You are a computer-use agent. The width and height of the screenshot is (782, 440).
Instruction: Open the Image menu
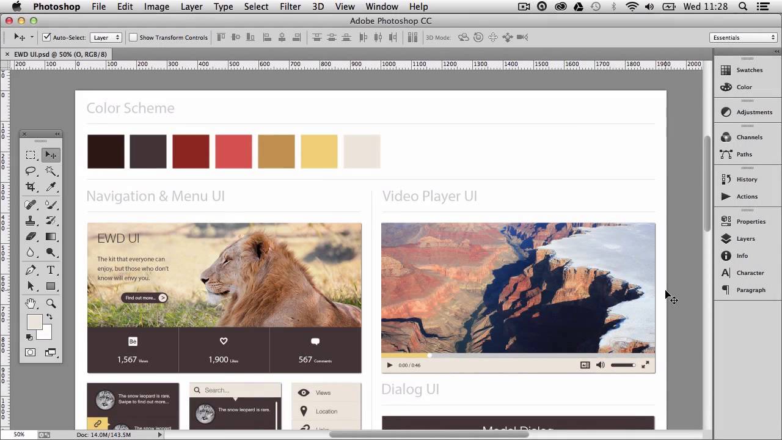[x=156, y=7]
